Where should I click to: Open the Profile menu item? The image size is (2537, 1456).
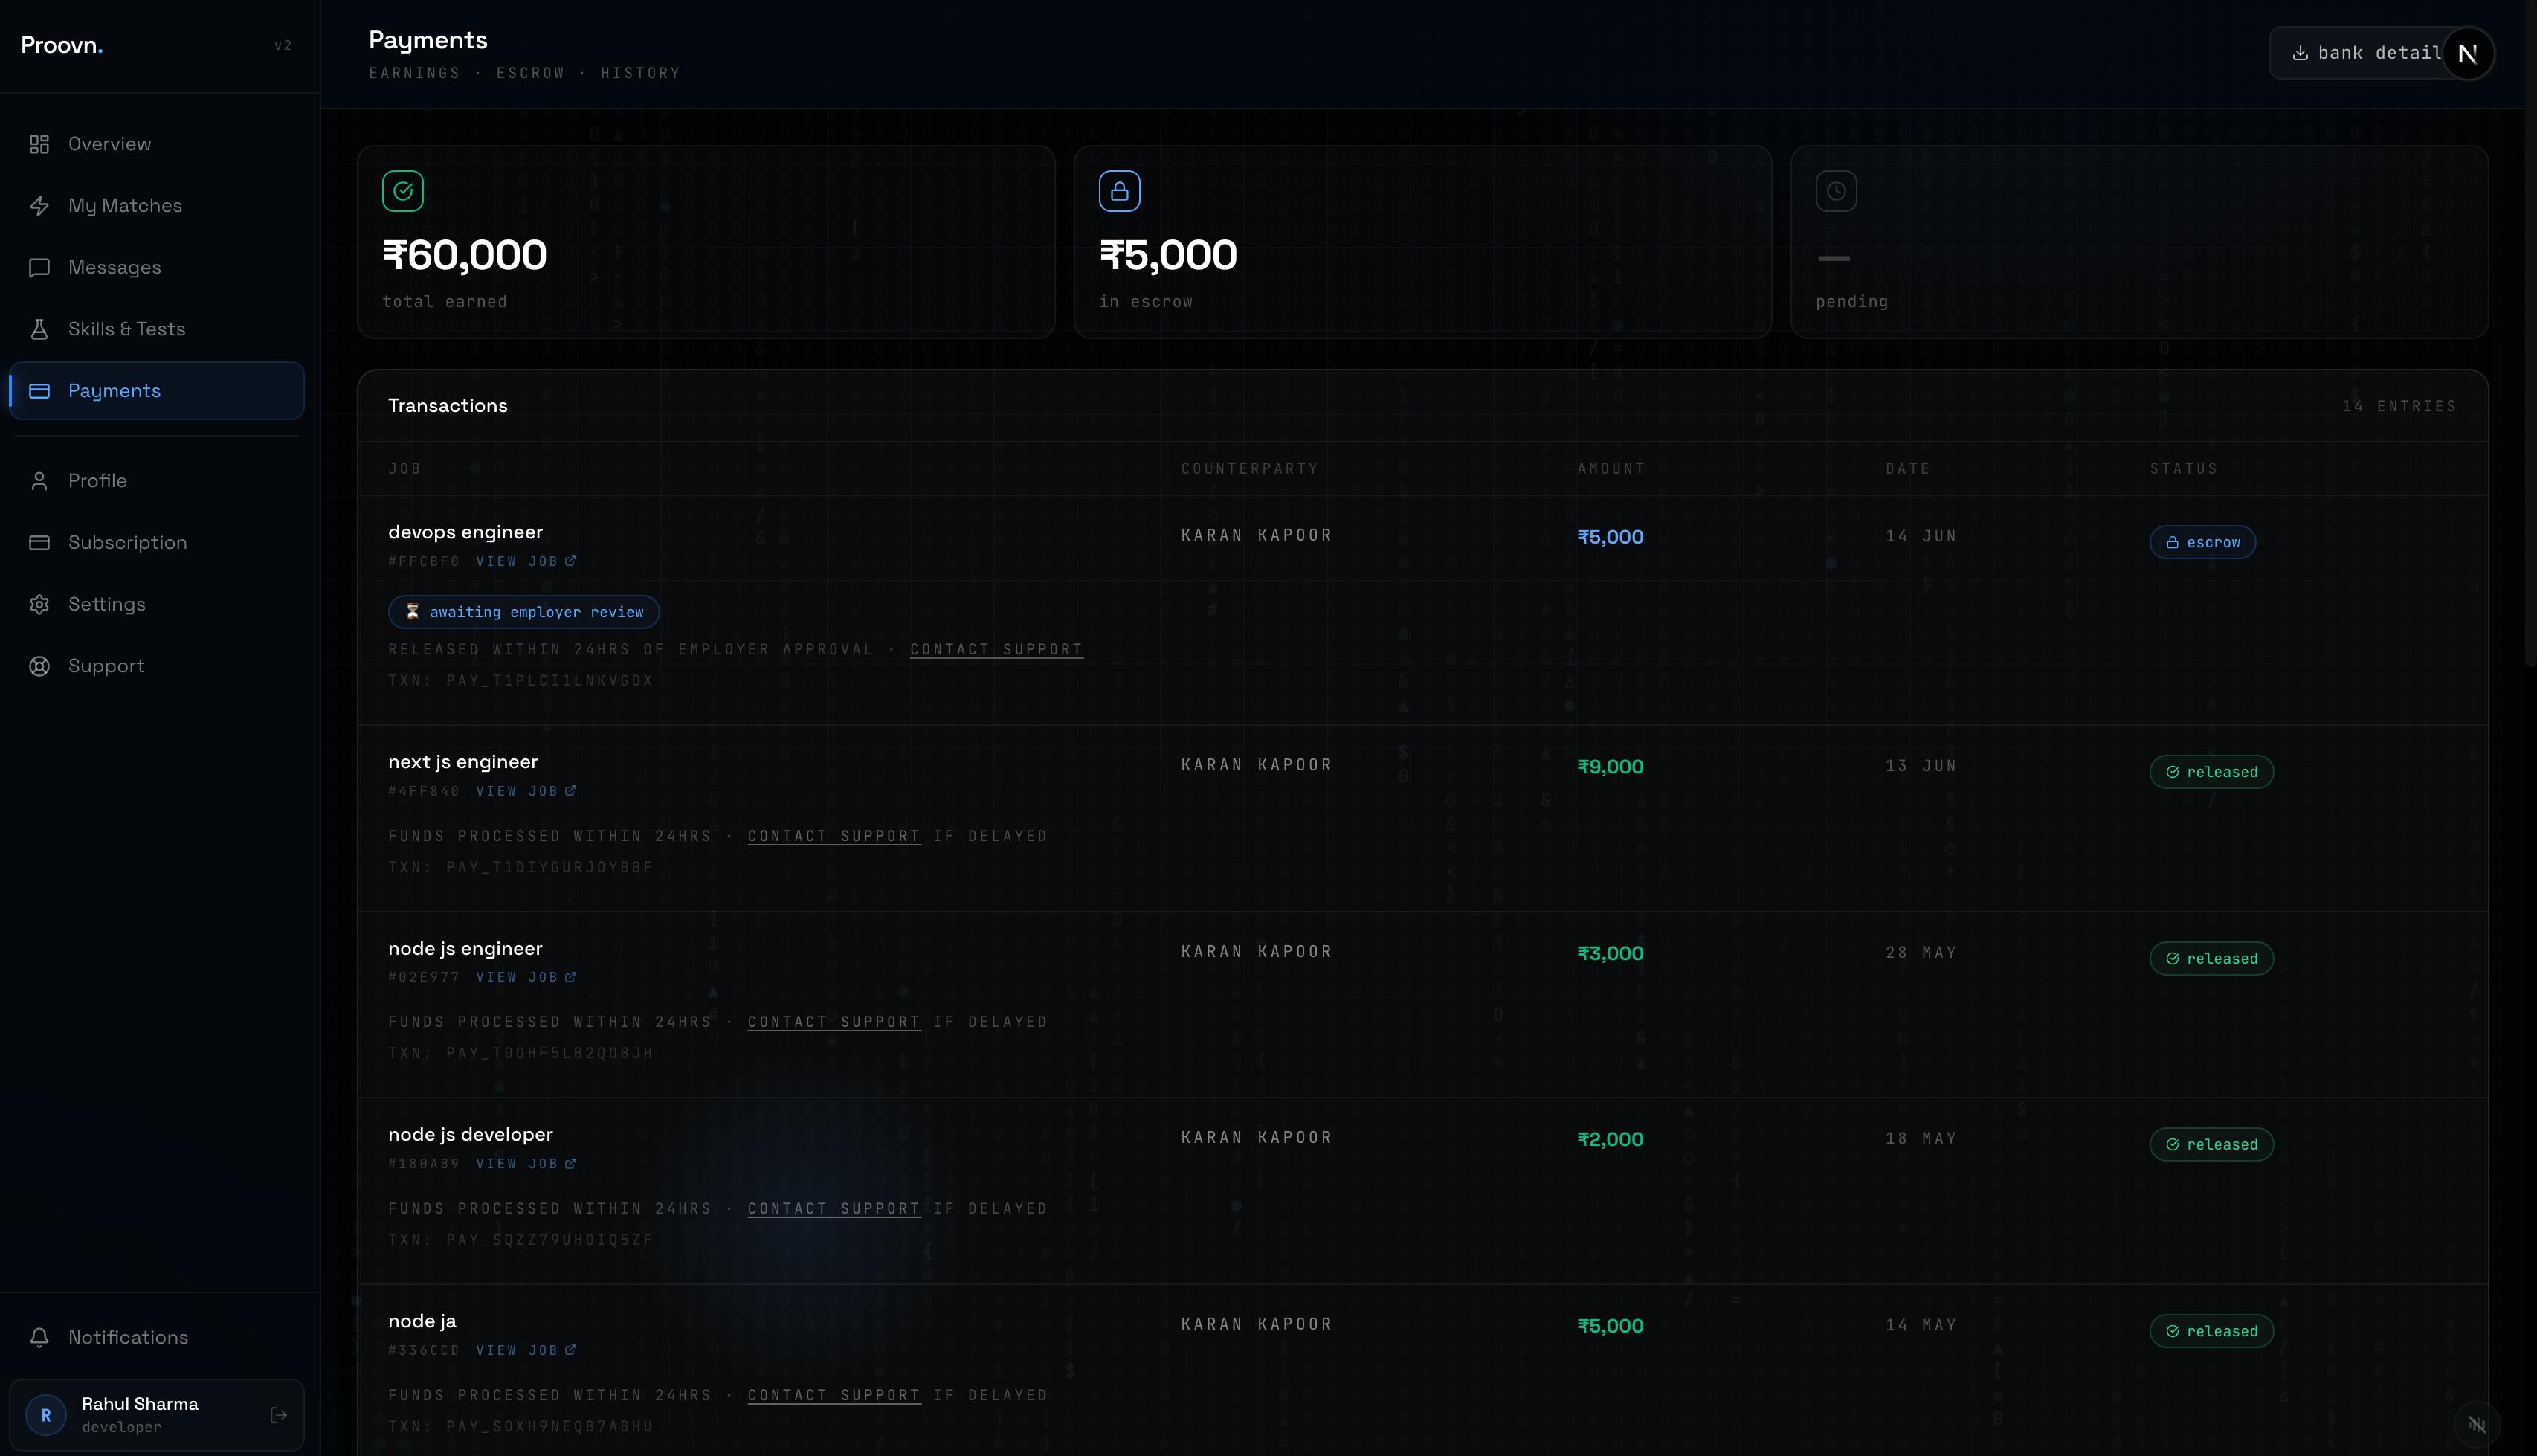tap(157, 481)
